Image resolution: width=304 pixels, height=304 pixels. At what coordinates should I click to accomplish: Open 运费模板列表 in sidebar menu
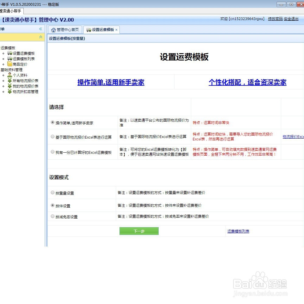(x=24, y=59)
